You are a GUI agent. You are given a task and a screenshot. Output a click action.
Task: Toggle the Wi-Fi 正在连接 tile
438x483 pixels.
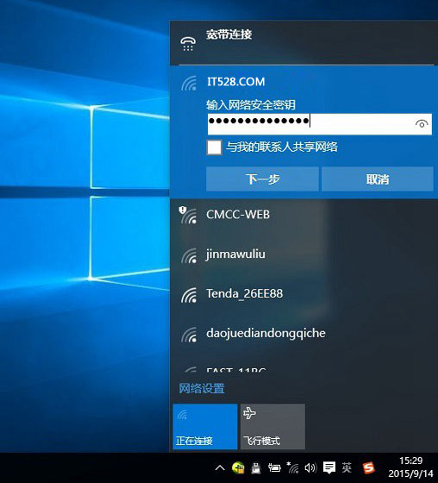[205, 426]
